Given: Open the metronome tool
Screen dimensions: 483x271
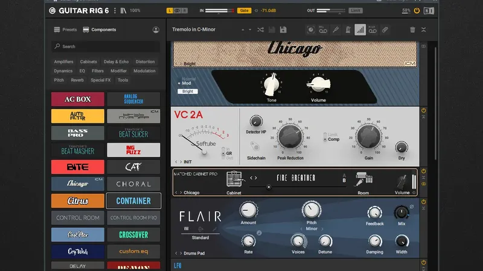Looking at the screenshot, I should click(x=348, y=30).
